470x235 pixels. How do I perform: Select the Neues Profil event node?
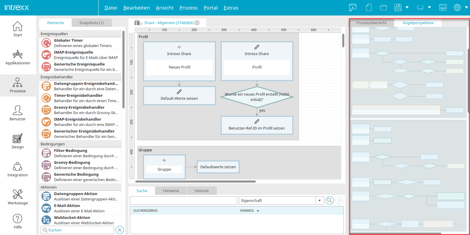(x=179, y=61)
